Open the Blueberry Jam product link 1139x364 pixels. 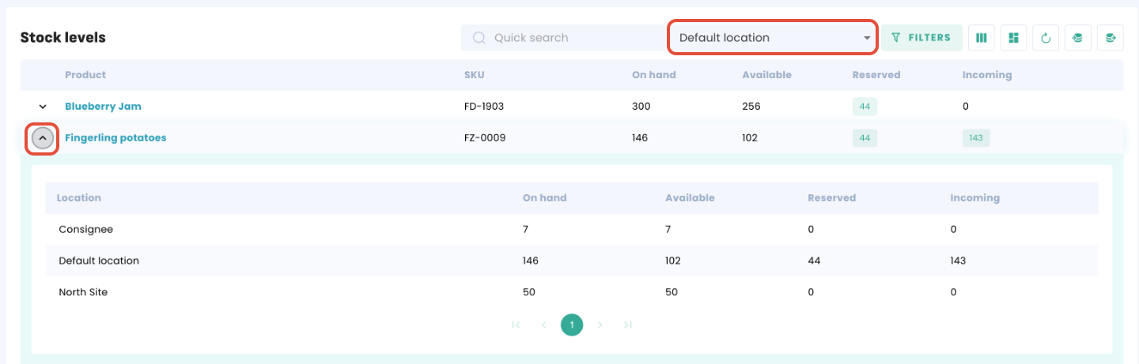tap(103, 106)
